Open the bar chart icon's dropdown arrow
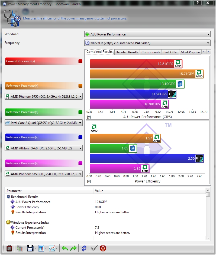The image size is (216, 255). pyautogui.click(x=46, y=248)
